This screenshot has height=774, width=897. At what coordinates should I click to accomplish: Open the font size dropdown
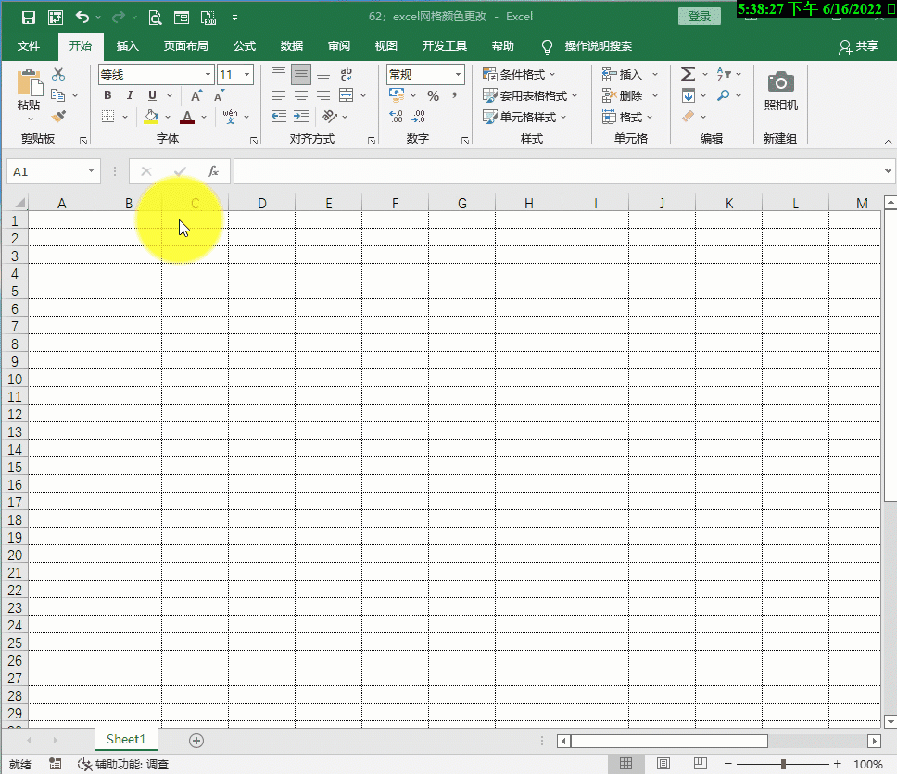click(x=247, y=75)
